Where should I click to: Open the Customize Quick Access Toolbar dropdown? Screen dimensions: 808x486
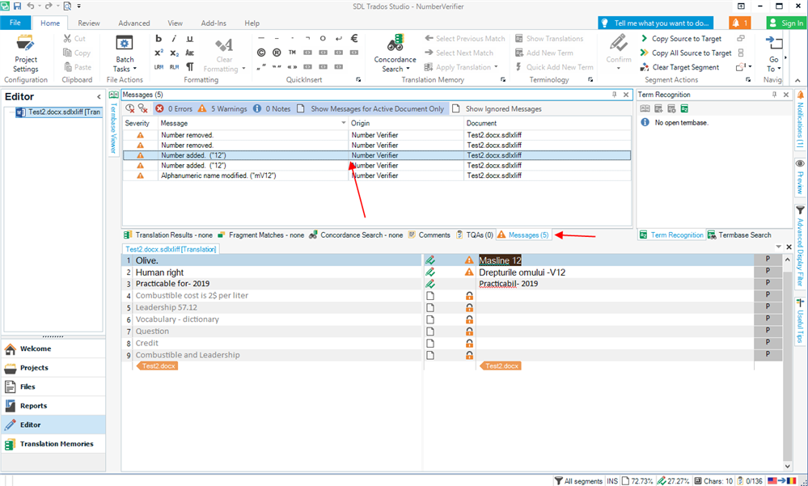(79, 6)
